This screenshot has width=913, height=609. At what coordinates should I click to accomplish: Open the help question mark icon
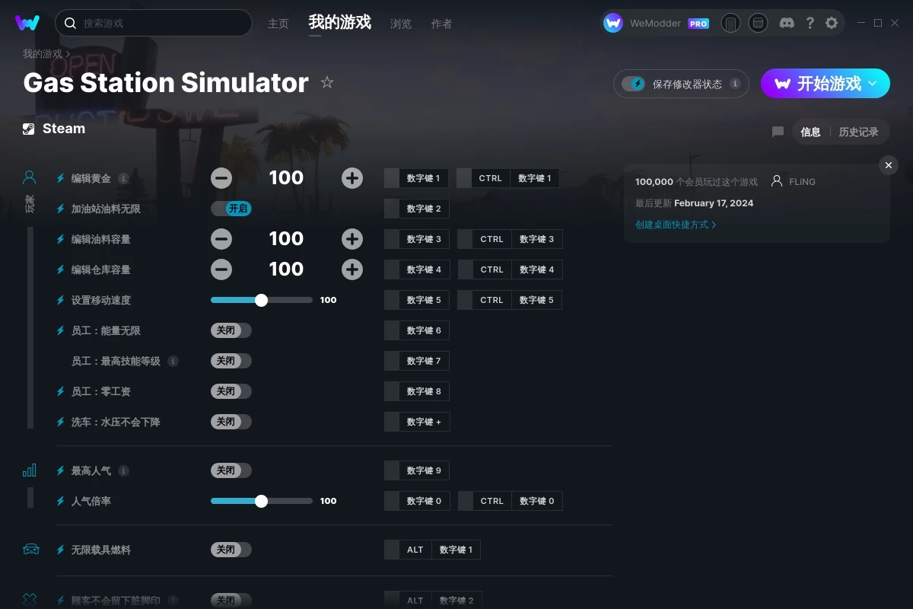pyautogui.click(x=810, y=23)
